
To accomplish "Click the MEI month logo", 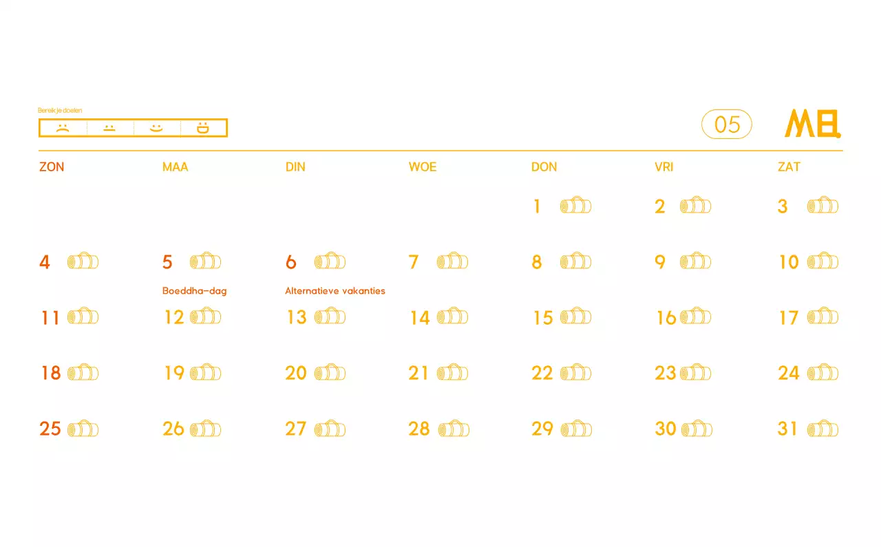I will coord(813,124).
